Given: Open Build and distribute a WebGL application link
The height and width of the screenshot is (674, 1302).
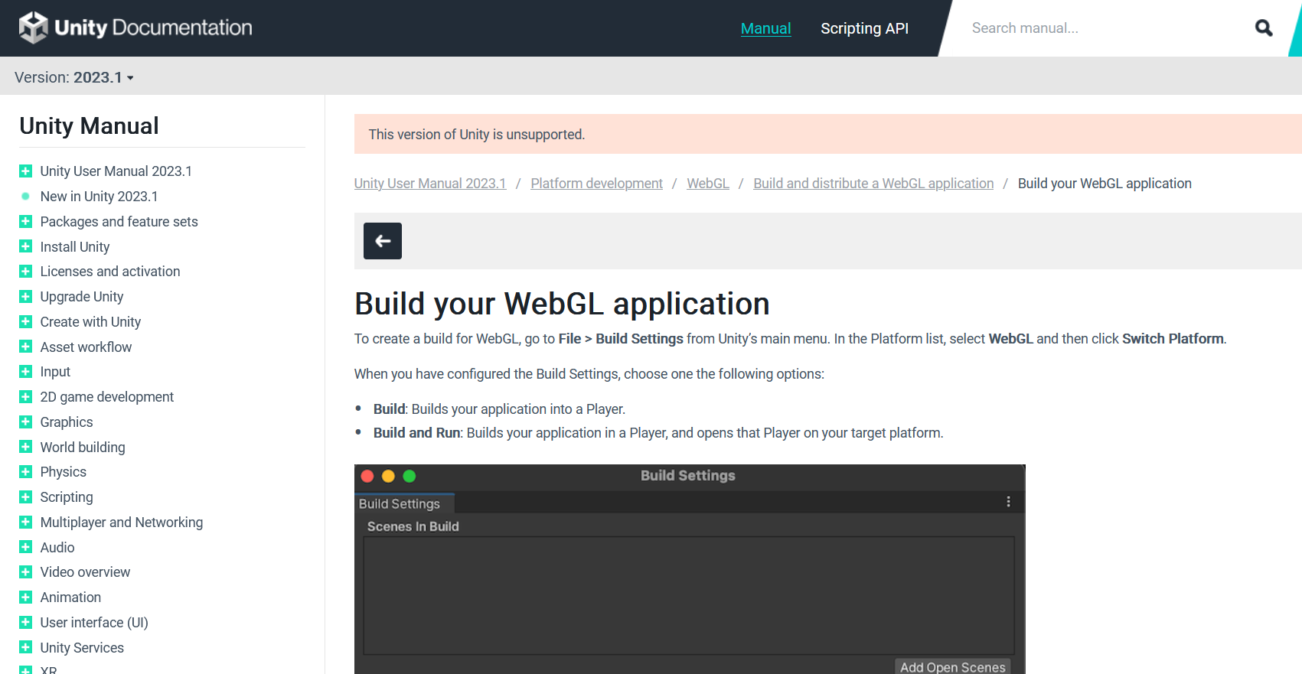Looking at the screenshot, I should [873, 184].
